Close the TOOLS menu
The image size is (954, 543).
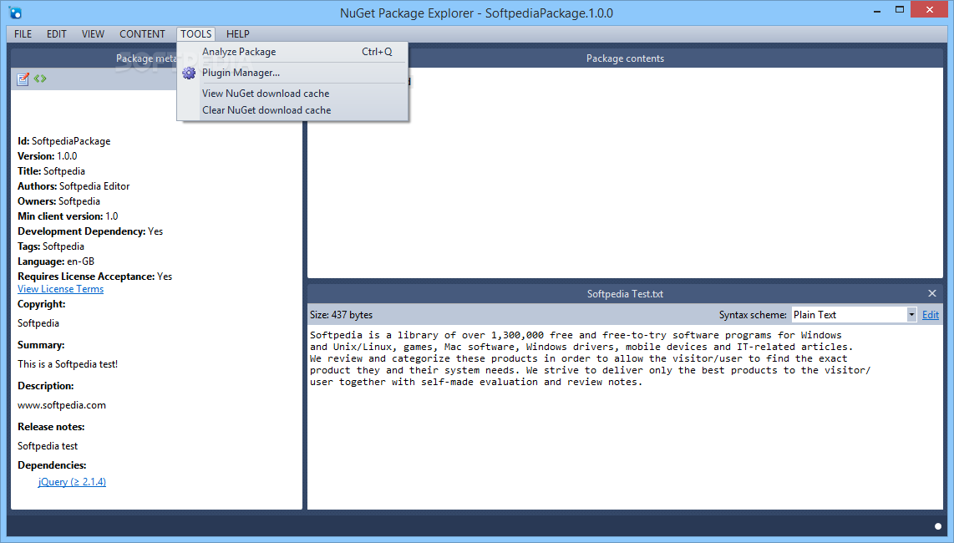(196, 34)
